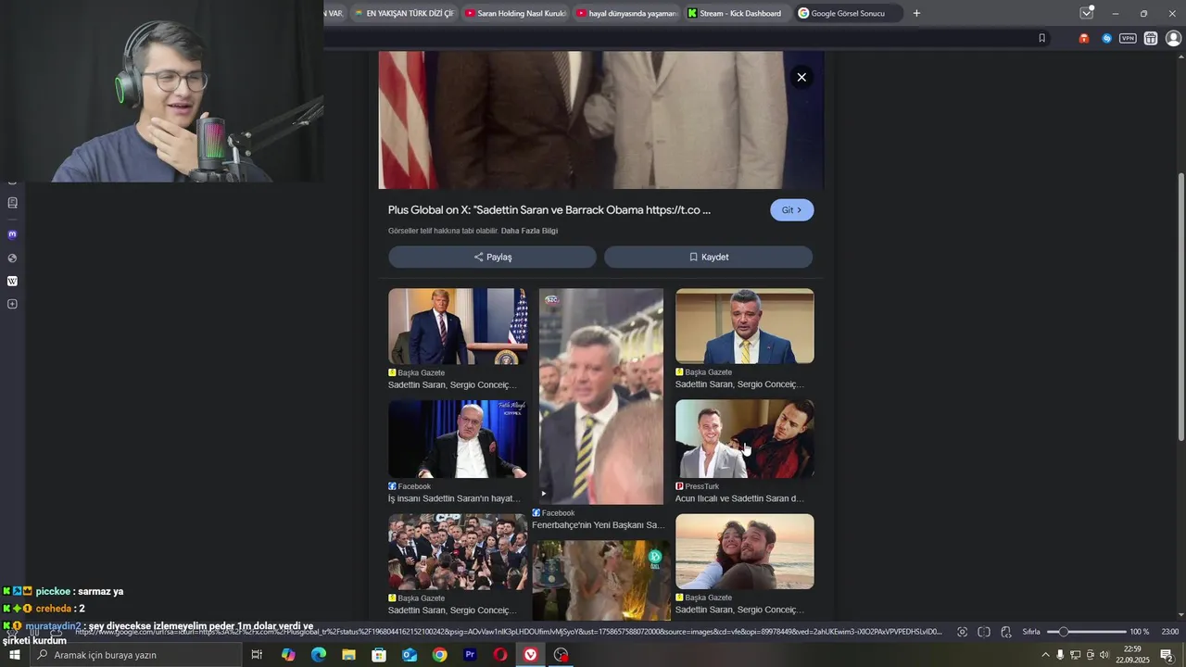Image resolution: width=1186 pixels, height=667 pixels.
Task: Click the Git button next to the image title
Action: click(792, 210)
